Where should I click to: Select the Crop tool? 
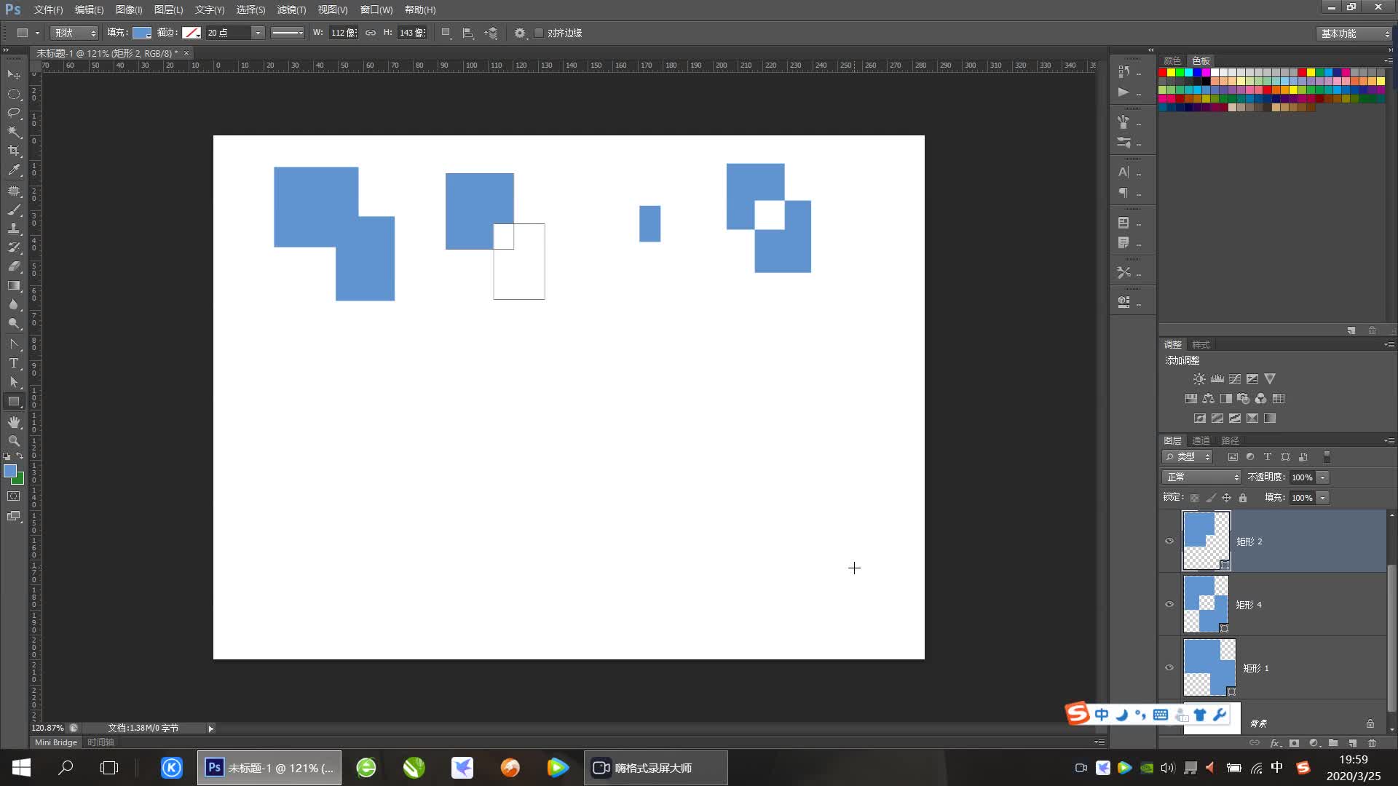coord(14,151)
